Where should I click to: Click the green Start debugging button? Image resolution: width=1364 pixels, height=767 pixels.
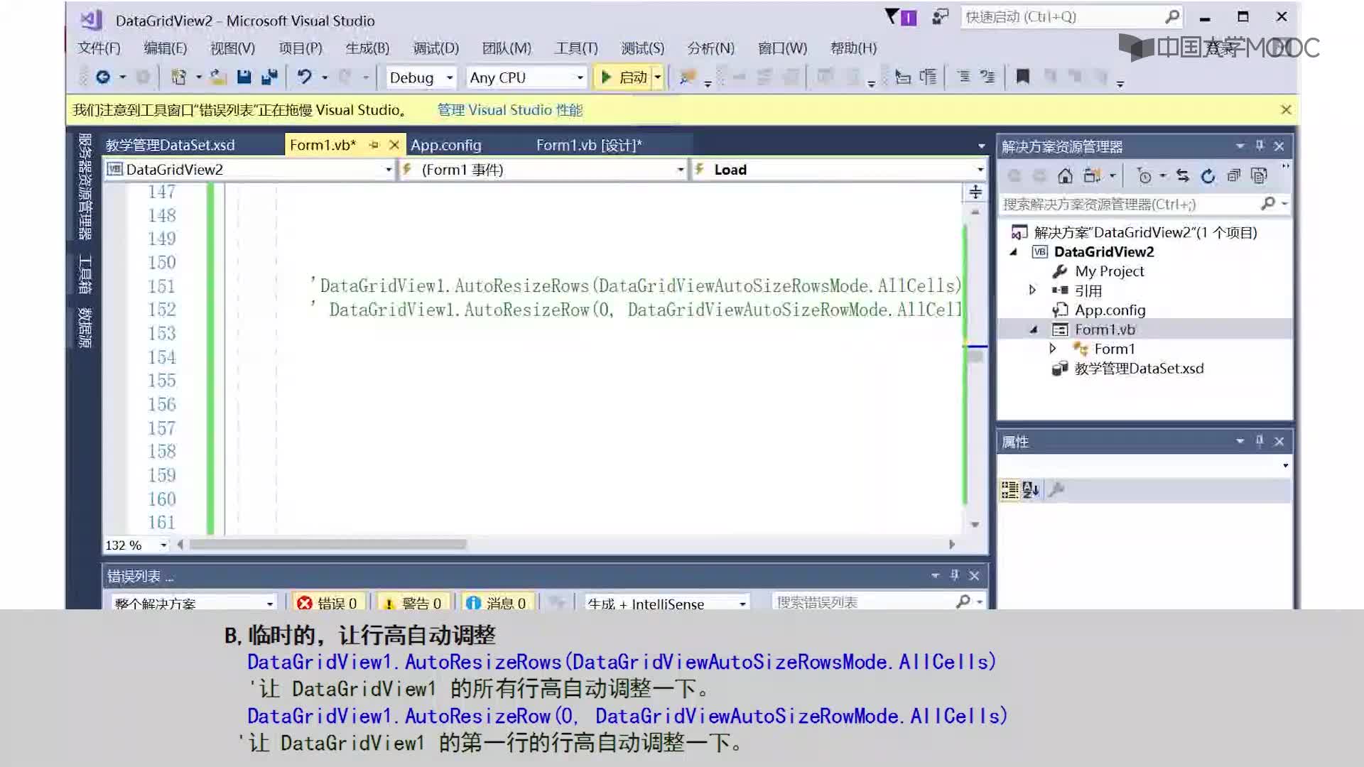coord(624,77)
